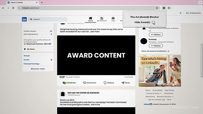This screenshot has height=114, width=203.
Task: Reload the page with refresh icon
Action: (x=13, y=8)
